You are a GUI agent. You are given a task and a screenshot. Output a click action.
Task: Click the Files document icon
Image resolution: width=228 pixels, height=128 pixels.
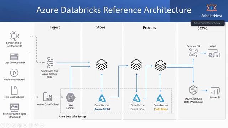(14, 90)
